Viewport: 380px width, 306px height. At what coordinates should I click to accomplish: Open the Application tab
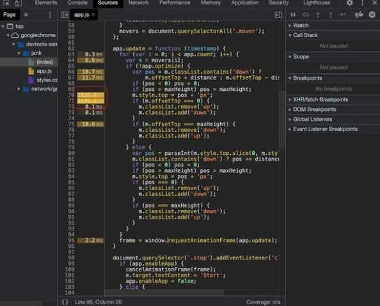(244, 3)
